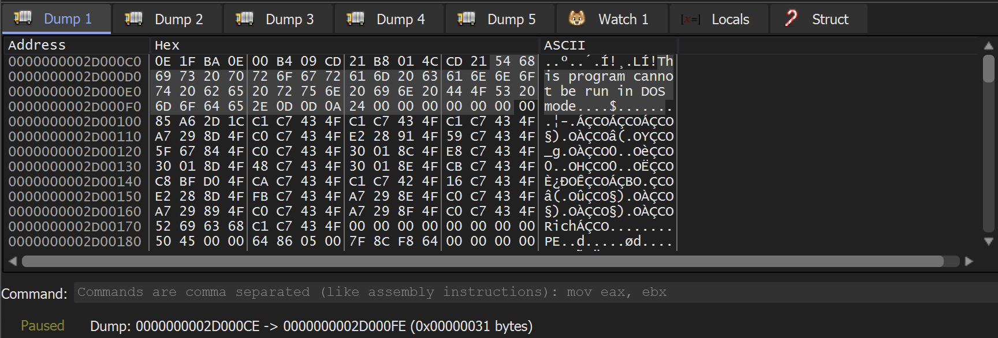The height and width of the screenshot is (338, 998).
Task: Click the ASCII column header
Action: pyautogui.click(x=608, y=45)
